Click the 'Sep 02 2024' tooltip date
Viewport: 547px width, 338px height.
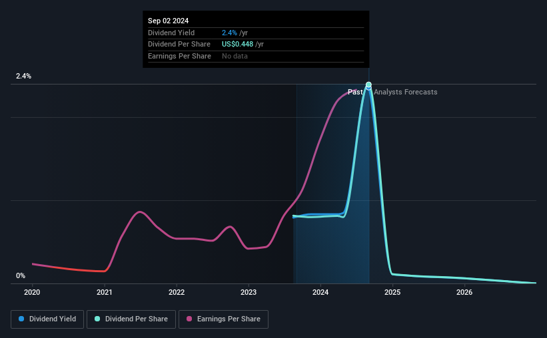point(168,21)
